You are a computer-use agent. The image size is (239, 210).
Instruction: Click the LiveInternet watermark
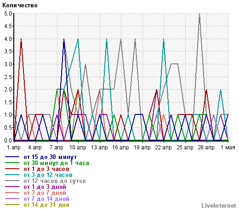[x=219, y=205]
